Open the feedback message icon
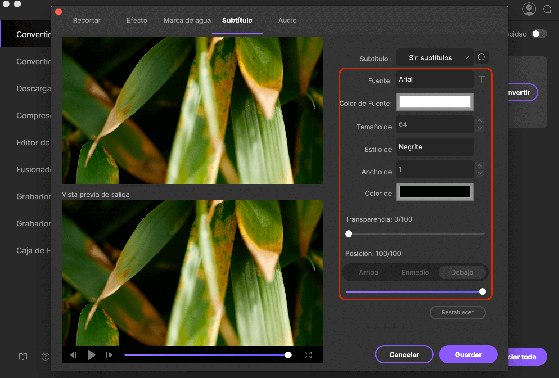 point(547,9)
